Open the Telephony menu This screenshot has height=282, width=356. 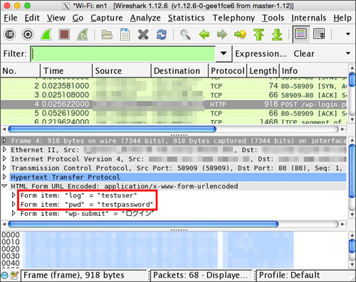234,18
